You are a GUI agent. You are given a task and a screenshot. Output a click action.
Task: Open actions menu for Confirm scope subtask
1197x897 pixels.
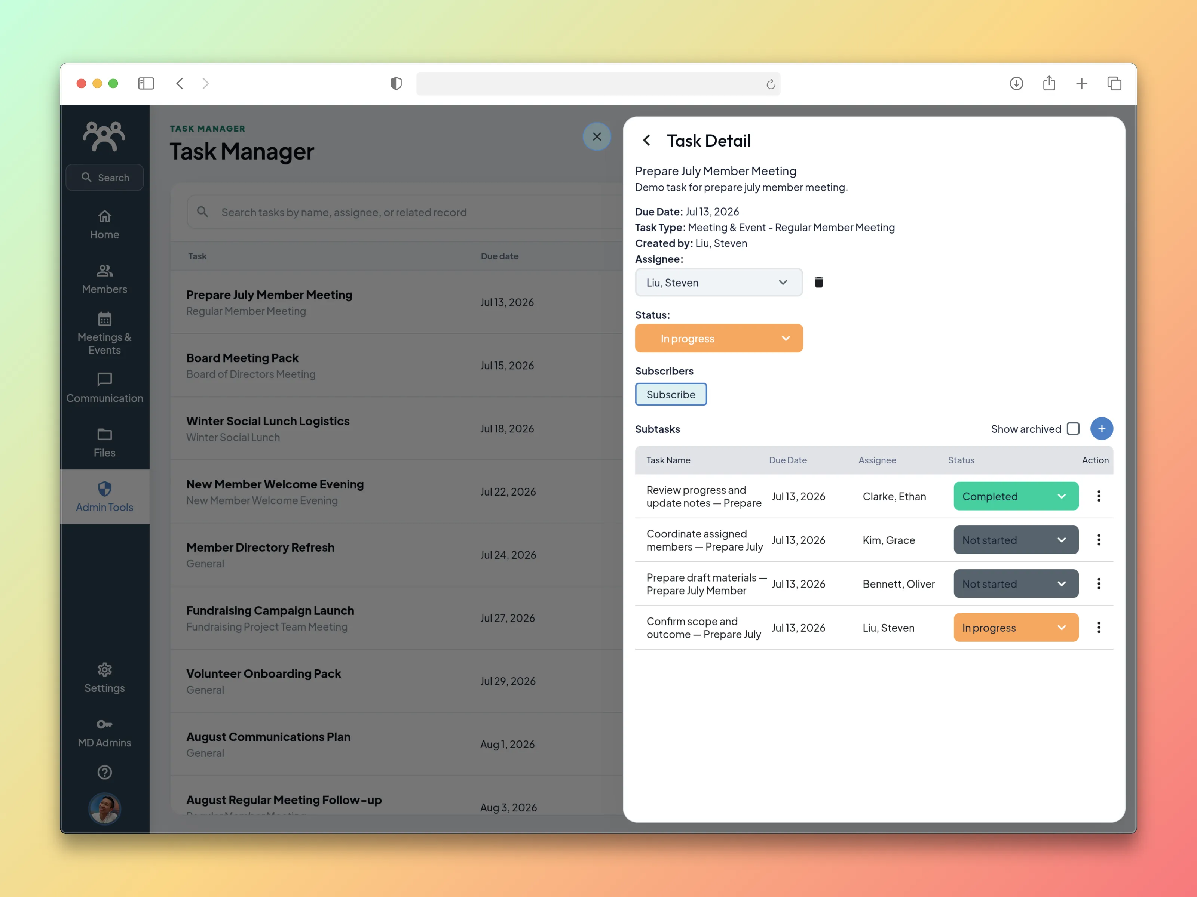pos(1099,627)
